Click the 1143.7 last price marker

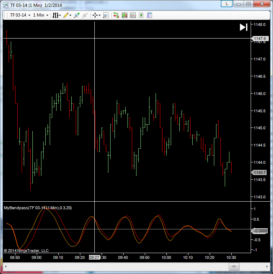click(259, 172)
